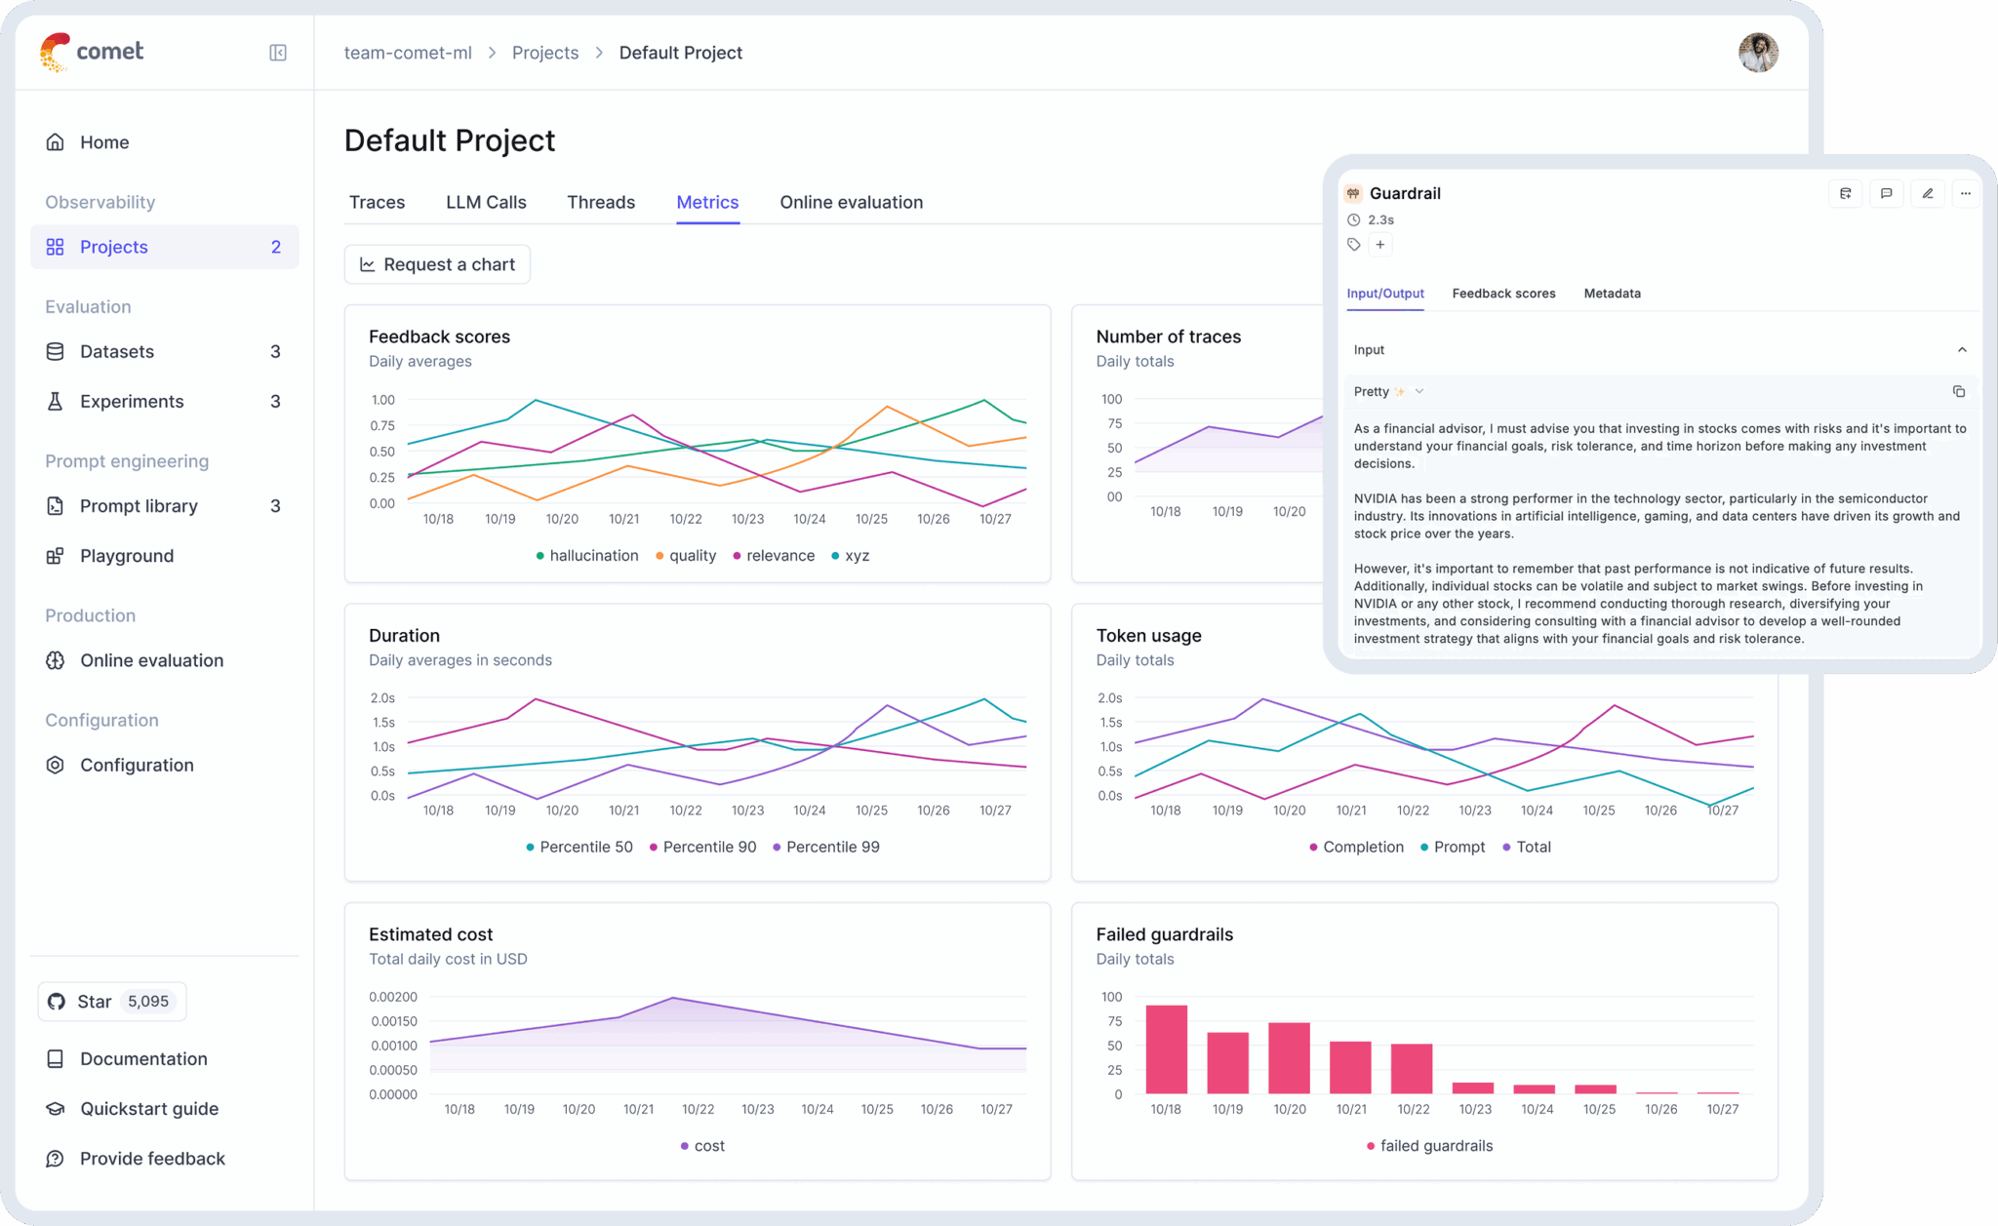Hide the hallucination series in Feedback scores legend
Screen dimensions: 1998x1226
586,555
